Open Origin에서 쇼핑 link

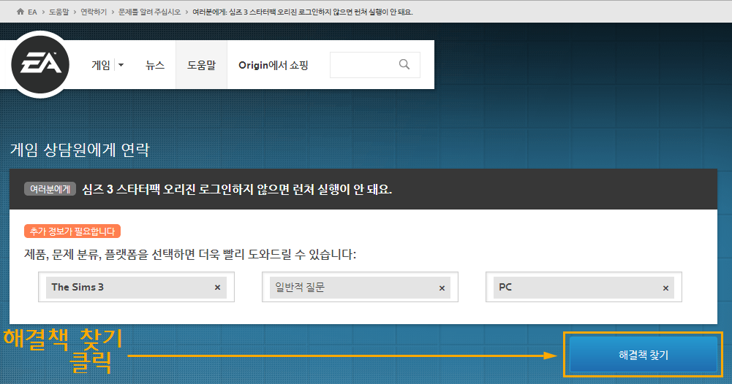(x=273, y=65)
